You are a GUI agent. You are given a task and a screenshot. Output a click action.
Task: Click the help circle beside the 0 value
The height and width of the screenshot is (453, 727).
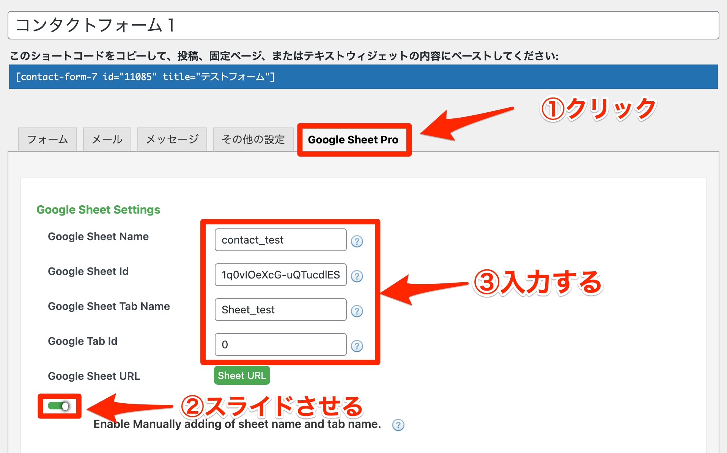(x=357, y=346)
